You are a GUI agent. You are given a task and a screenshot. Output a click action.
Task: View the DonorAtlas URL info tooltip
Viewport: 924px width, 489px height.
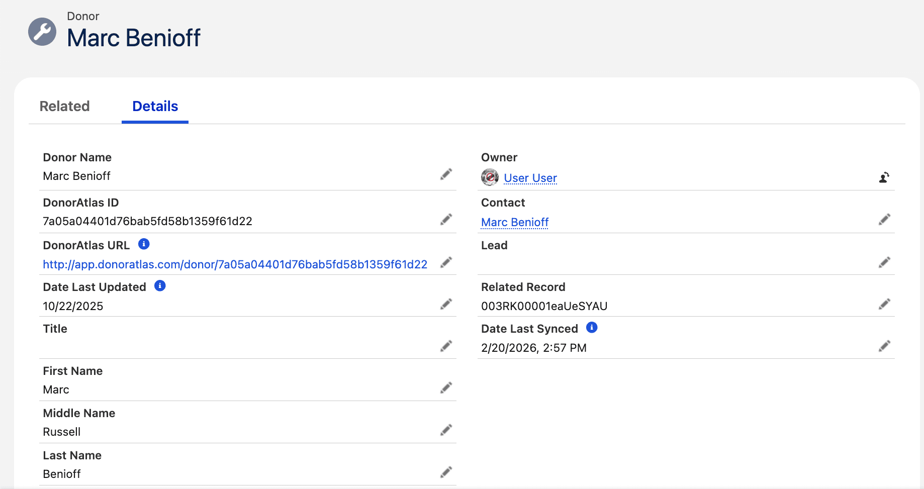tap(144, 244)
